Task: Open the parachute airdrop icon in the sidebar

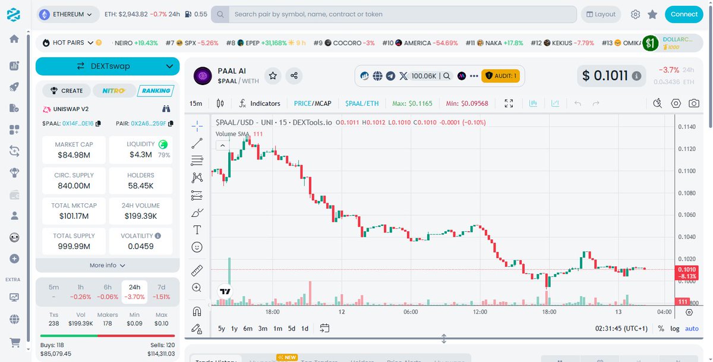Action: click(x=14, y=172)
